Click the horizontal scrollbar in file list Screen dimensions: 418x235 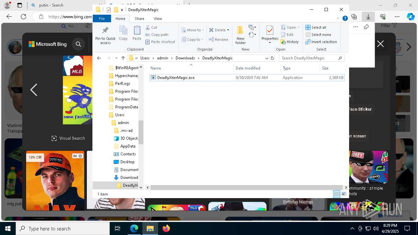[247, 187]
